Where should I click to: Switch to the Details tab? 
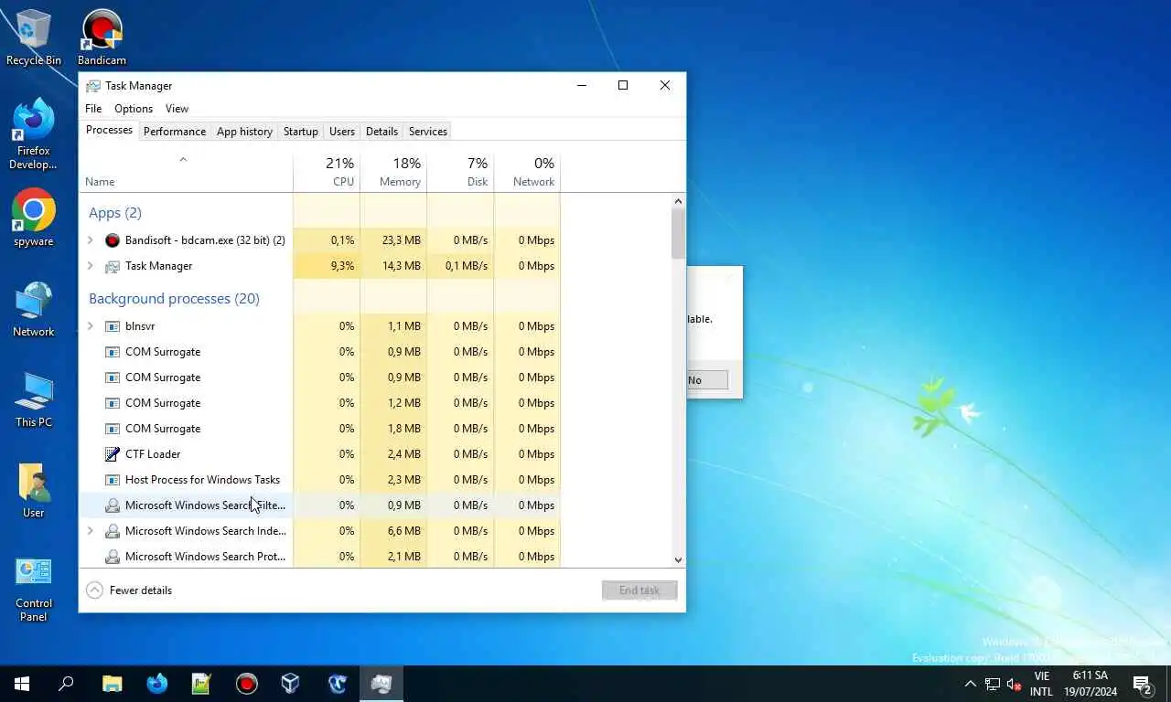381,132
